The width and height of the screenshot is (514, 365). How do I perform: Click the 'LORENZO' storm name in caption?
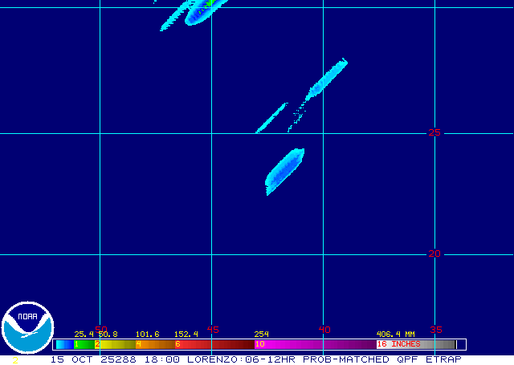tap(212, 359)
